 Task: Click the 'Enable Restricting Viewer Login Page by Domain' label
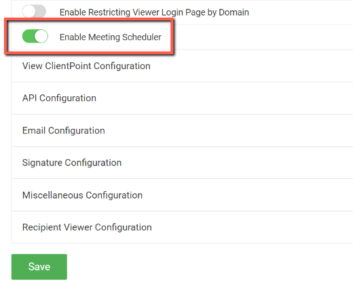pyautogui.click(x=154, y=12)
